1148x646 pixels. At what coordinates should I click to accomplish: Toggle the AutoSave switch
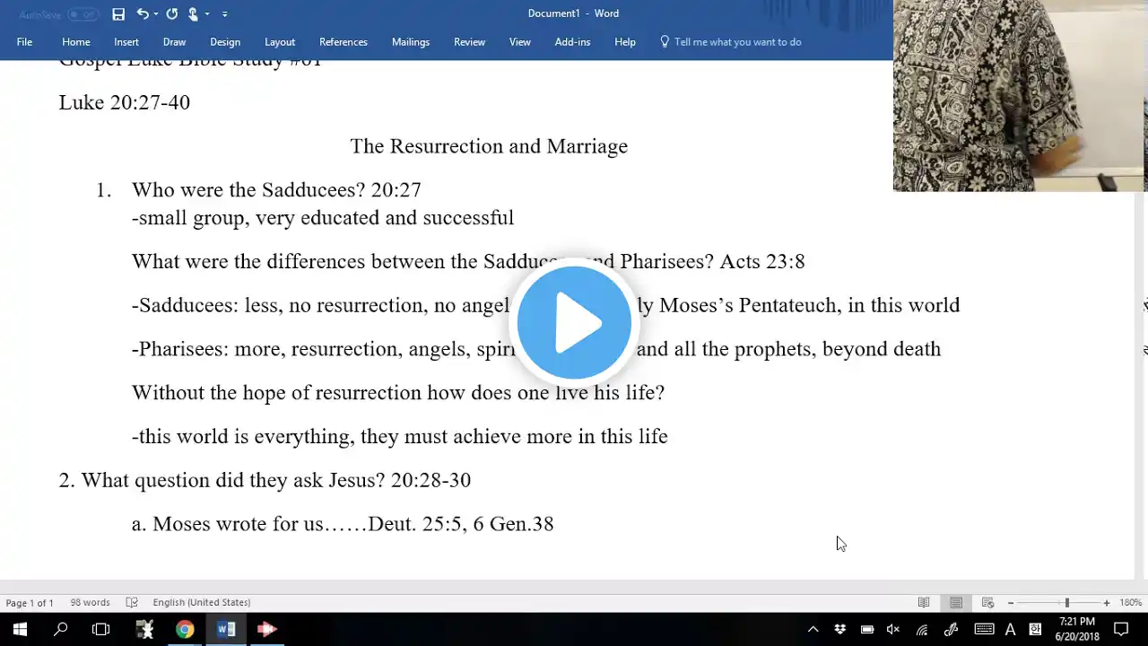click(83, 14)
